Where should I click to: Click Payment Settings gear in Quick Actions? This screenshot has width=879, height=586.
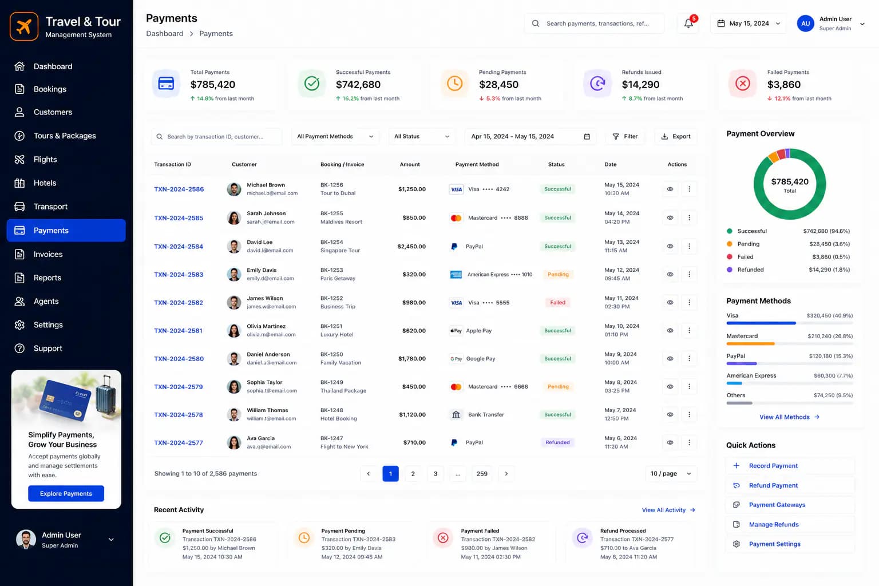tap(737, 544)
